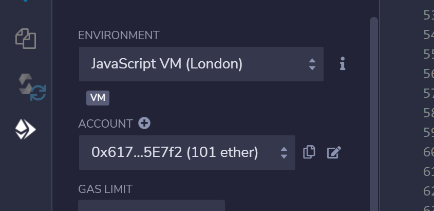The height and width of the screenshot is (211, 434).
Task: Open the sign message edit icon
Action: 334,152
